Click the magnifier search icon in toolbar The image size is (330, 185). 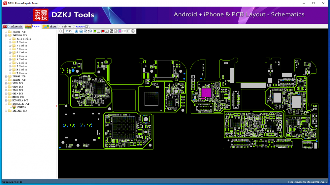pyautogui.click(x=61, y=31)
